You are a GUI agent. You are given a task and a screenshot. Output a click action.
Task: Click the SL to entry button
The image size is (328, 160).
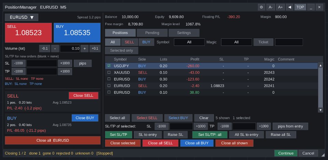tap(148, 135)
